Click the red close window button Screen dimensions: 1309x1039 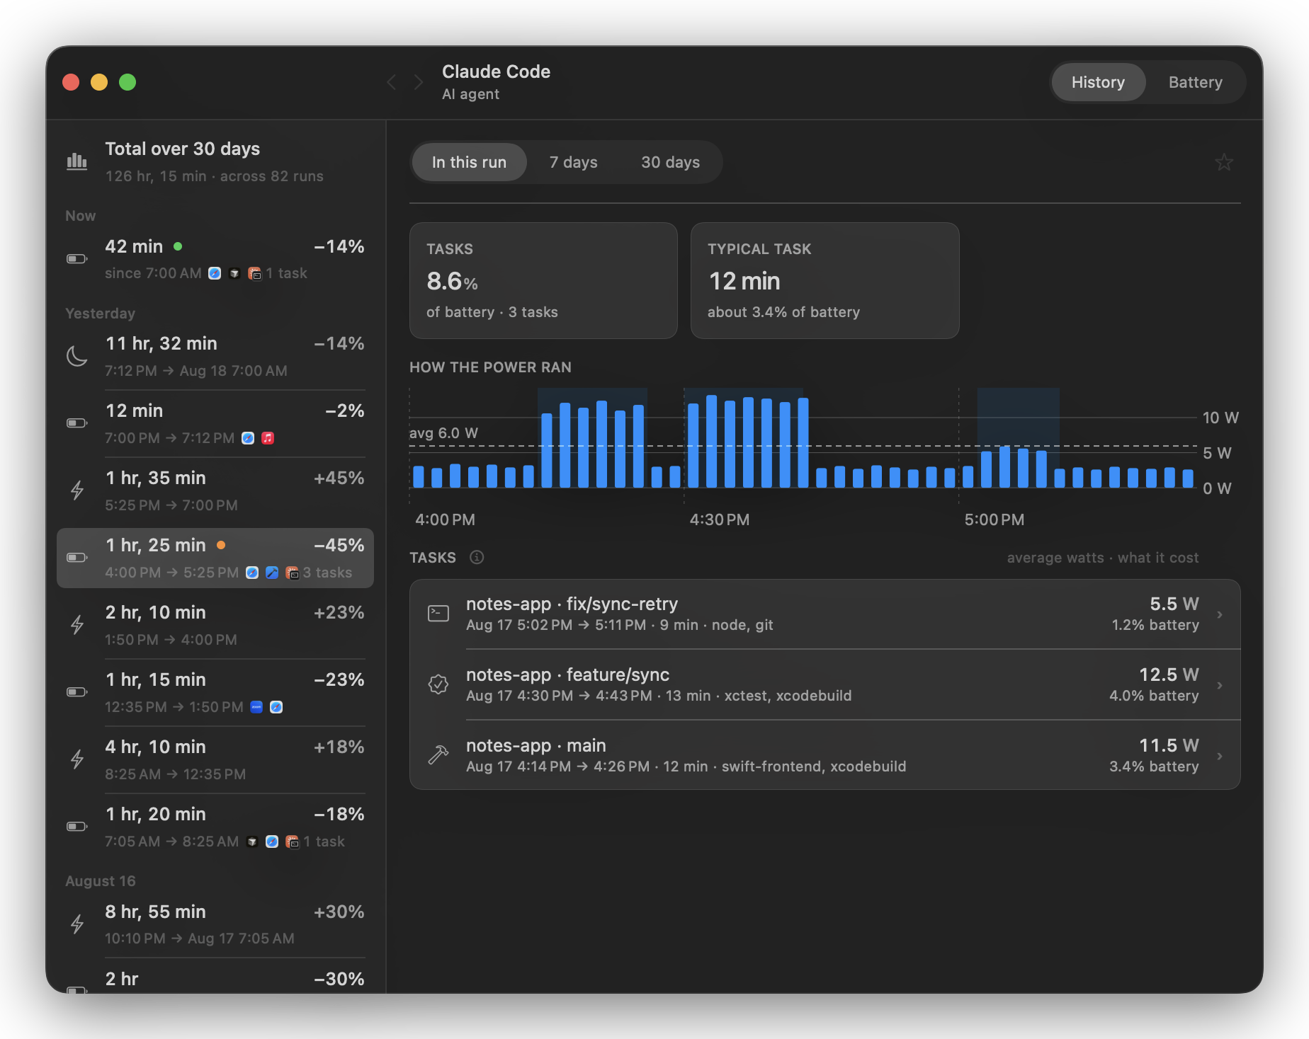point(71,82)
